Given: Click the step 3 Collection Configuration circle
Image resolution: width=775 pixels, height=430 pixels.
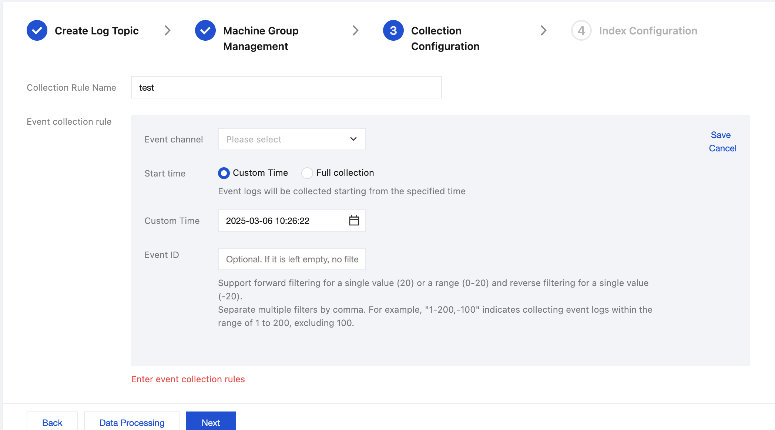Looking at the screenshot, I should tap(393, 30).
